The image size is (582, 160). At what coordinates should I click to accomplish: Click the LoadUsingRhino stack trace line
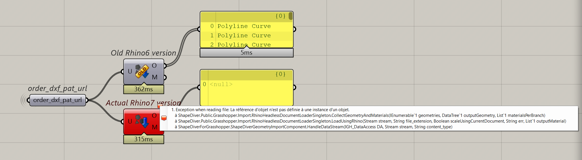[370, 121]
